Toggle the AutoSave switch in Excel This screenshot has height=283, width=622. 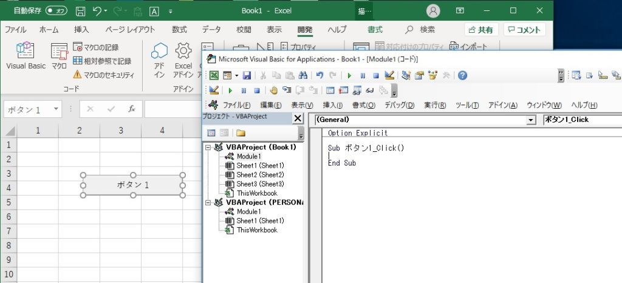(x=56, y=11)
